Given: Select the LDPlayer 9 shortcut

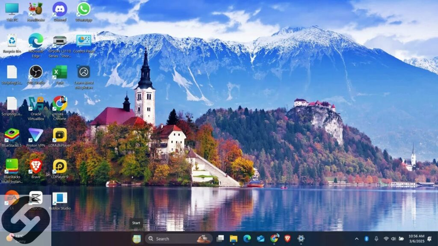Looking at the screenshot, I should (x=60, y=169).
